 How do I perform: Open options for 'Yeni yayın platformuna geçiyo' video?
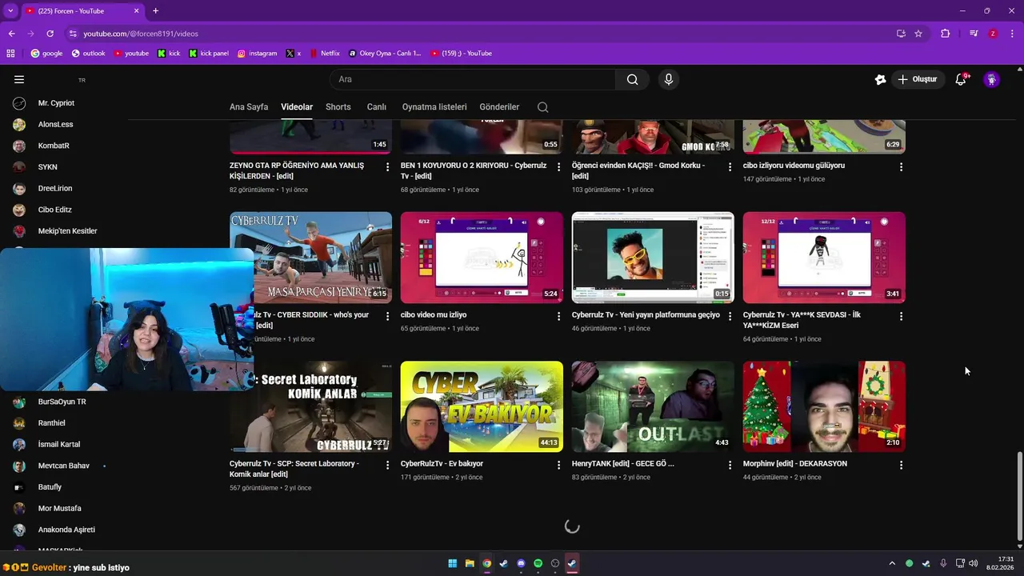click(x=730, y=316)
